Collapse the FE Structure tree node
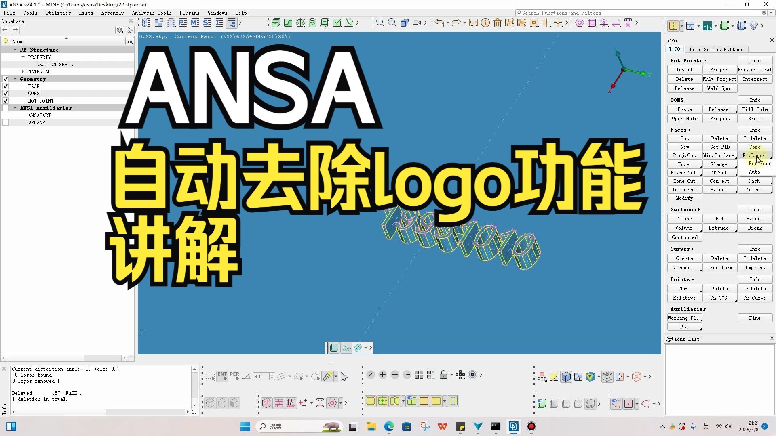Image resolution: width=776 pixels, height=436 pixels. click(15, 50)
